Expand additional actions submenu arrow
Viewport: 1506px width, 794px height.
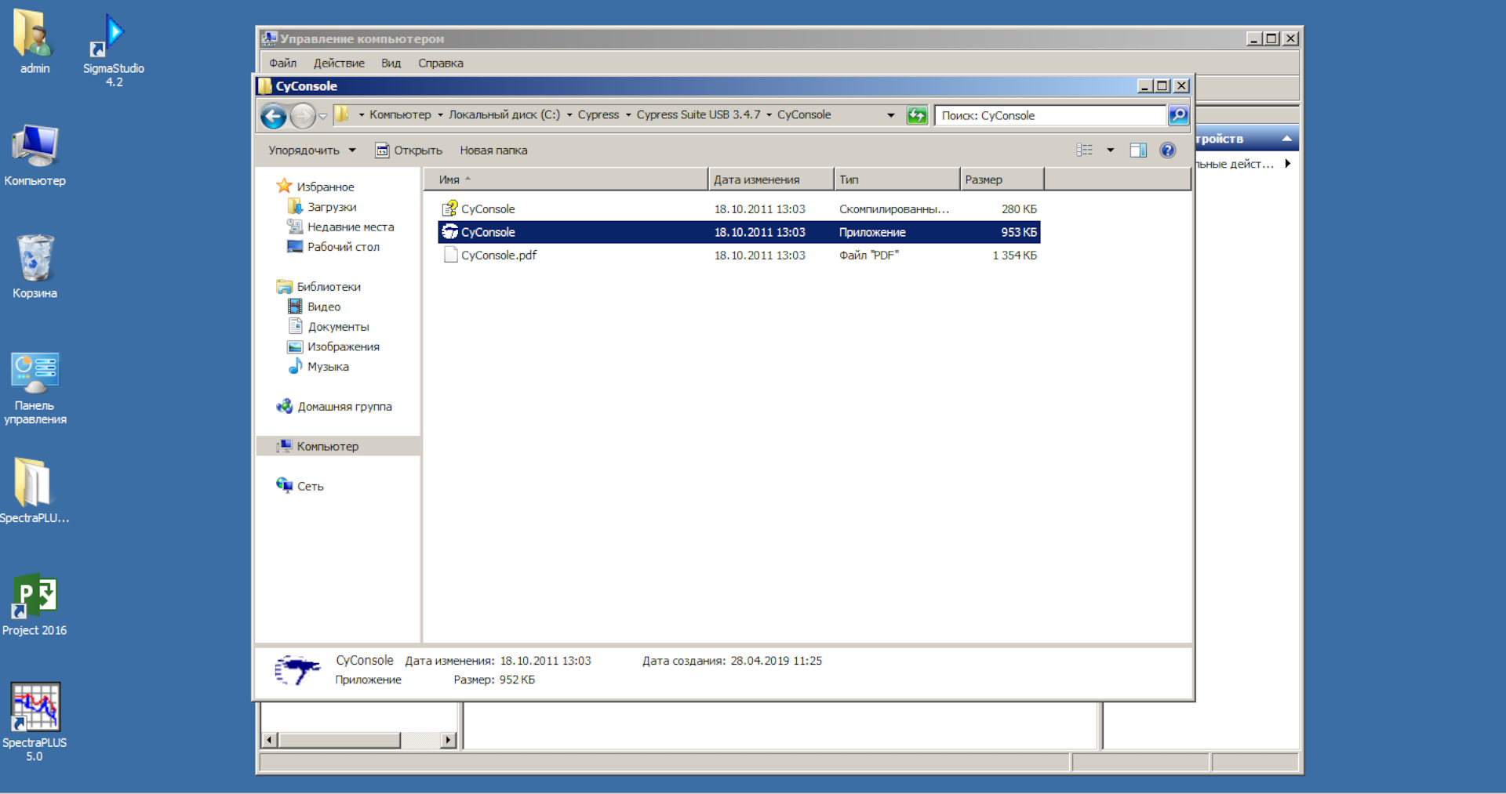tap(1287, 163)
